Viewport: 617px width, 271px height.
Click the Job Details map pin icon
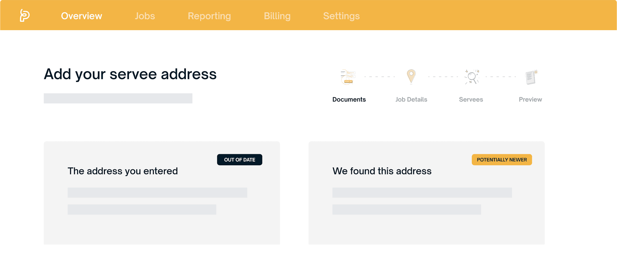point(411,76)
